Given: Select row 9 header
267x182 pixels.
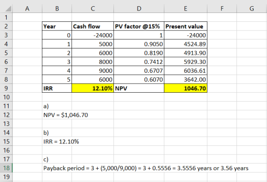Looking at the screenshot, I should click(x=6, y=88).
